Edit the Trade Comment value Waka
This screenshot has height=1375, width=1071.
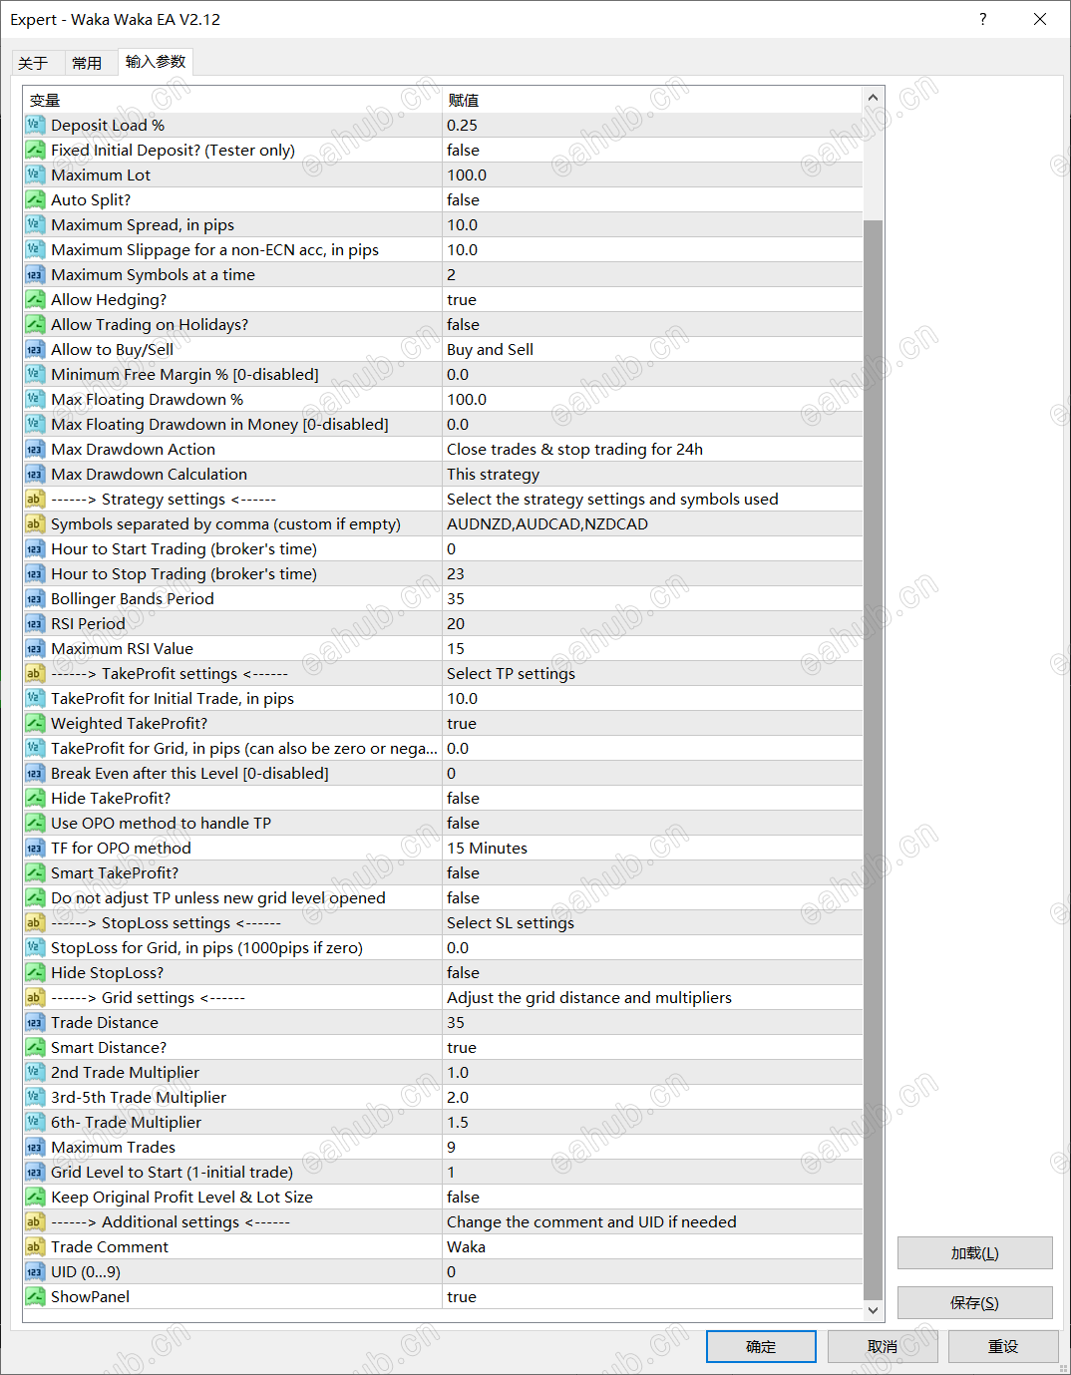[x=652, y=1246]
